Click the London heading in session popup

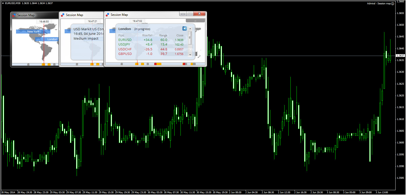tap(125, 29)
